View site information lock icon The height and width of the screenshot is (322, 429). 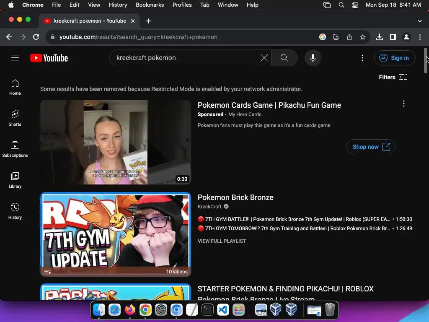tap(53, 37)
